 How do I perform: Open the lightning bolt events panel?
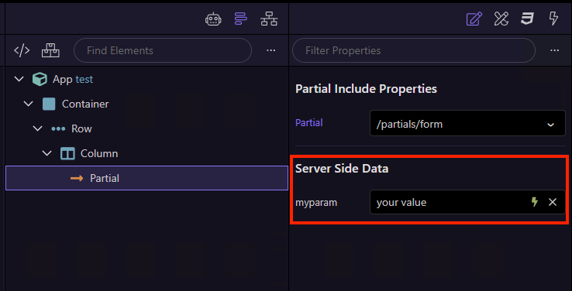coord(553,19)
